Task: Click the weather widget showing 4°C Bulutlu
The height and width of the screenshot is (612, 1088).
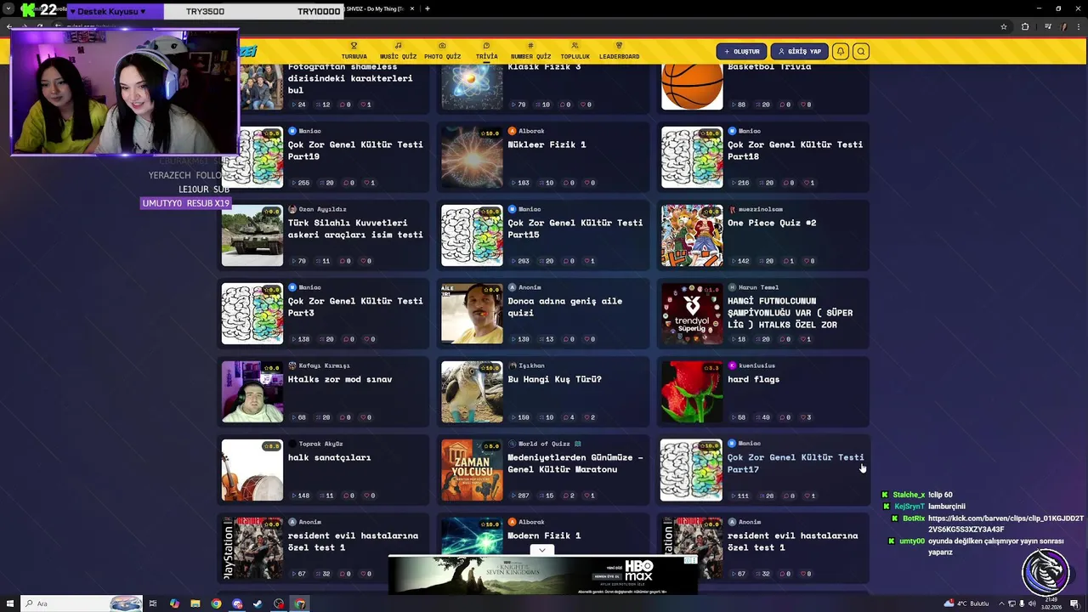Action: [966, 603]
